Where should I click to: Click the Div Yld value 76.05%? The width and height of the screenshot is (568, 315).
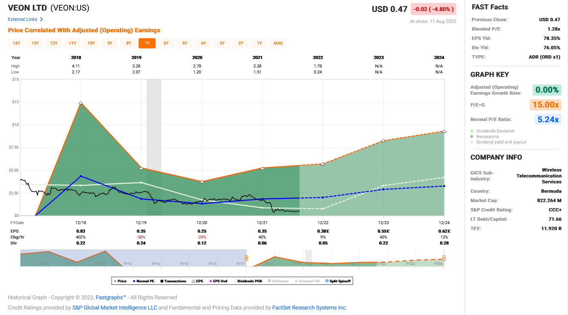pos(552,48)
